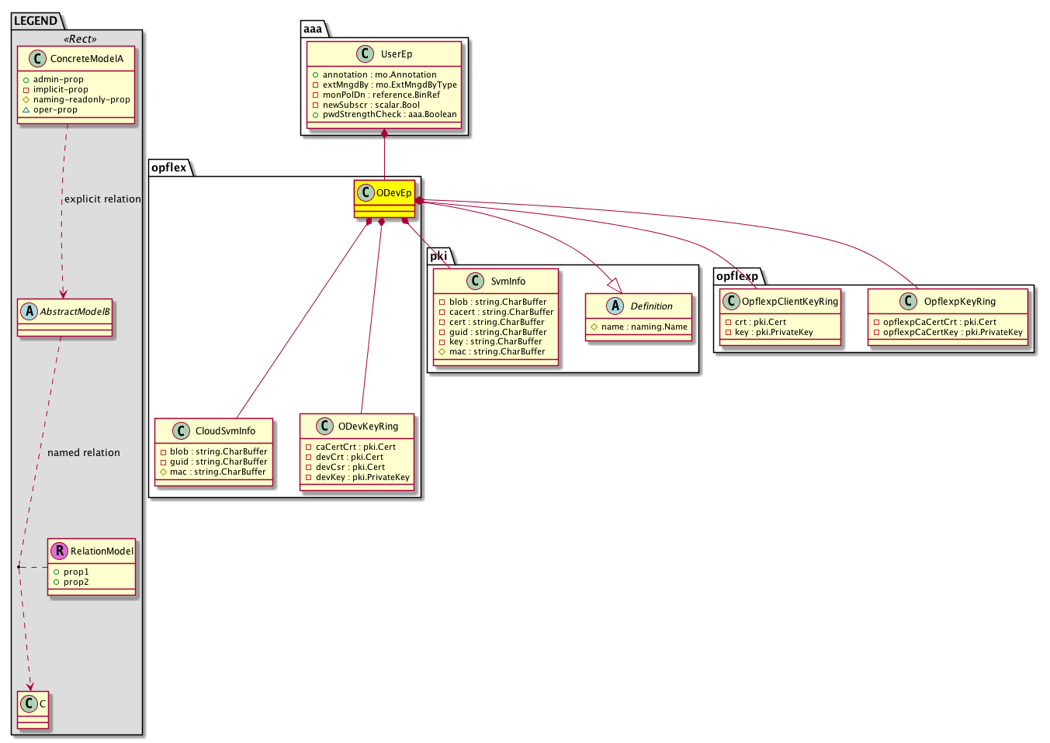Image resolution: width=1050 pixels, height=743 pixels.
Task: Select the class icon next to SvmInfo
Action: click(475, 281)
